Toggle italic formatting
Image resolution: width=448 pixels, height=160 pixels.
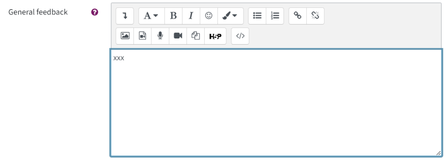coord(191,16)
